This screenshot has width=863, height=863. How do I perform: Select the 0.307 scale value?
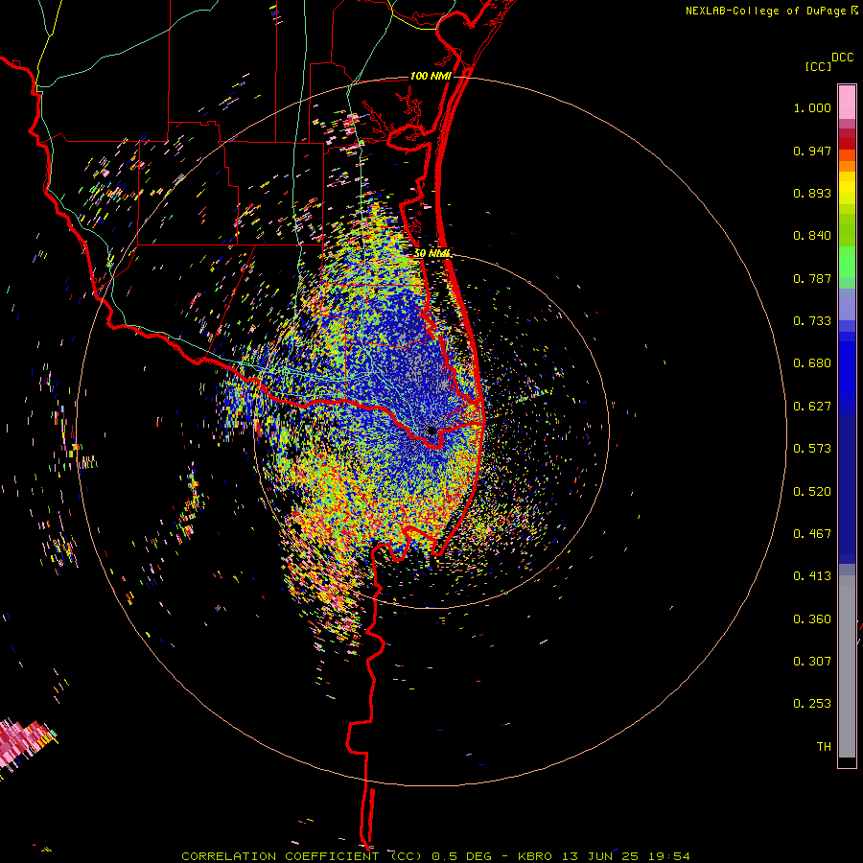812,662
